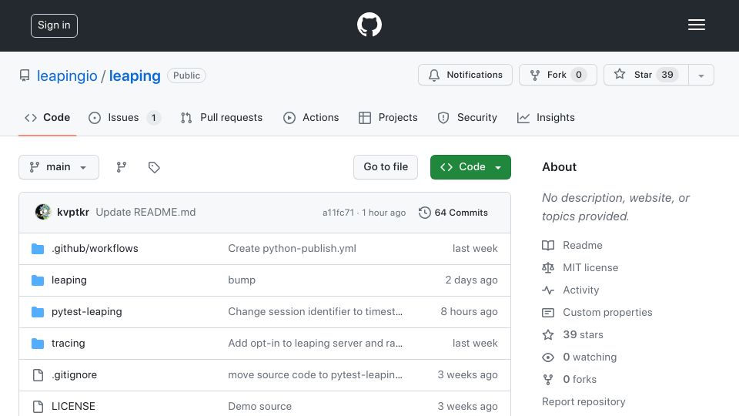Screen dimensions: 739x416
Task: View the 64 Commits history
Action: coord(453,213)
